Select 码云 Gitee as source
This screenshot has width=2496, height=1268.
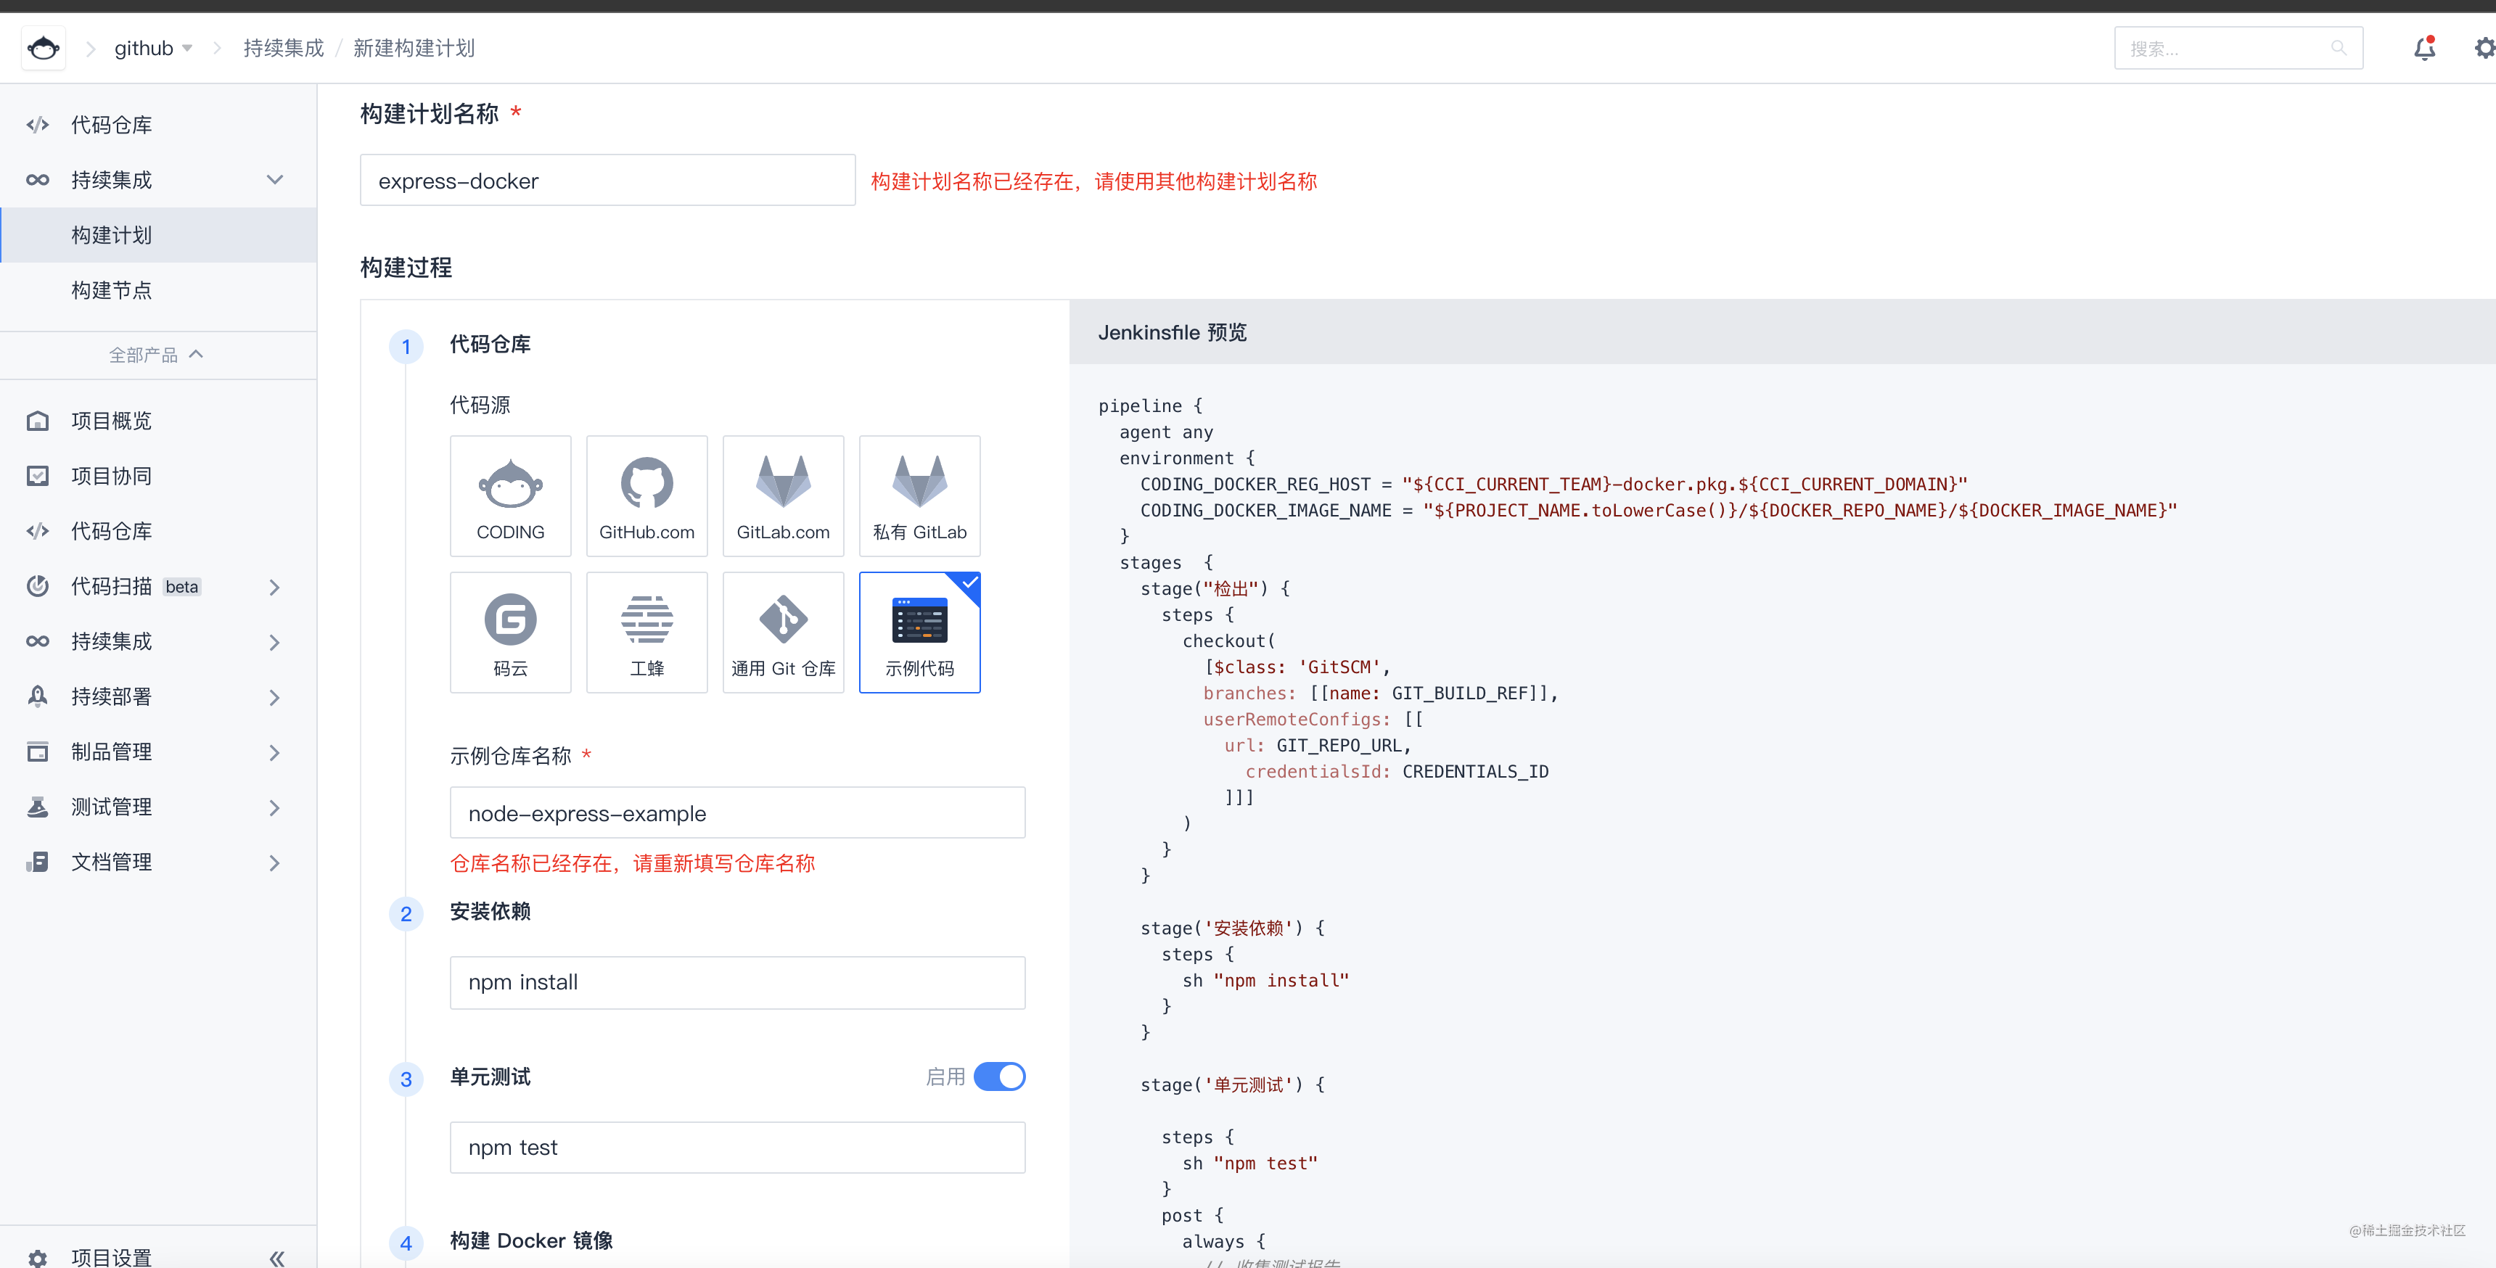point(509,633)
